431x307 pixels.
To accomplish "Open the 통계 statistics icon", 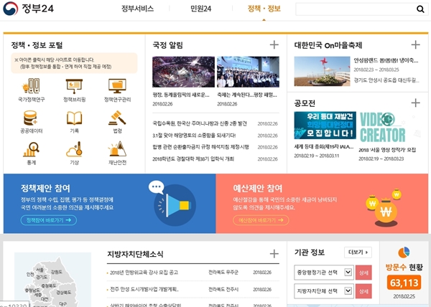I will (x=32, y=149).
